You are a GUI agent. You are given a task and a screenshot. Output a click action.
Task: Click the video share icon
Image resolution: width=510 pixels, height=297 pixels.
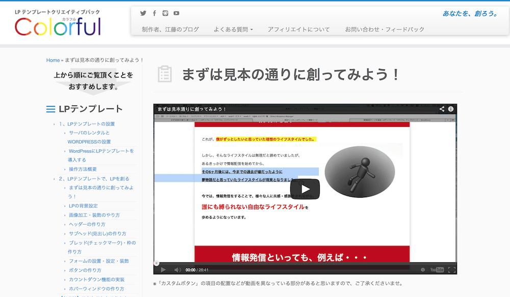tap(442, 109)
